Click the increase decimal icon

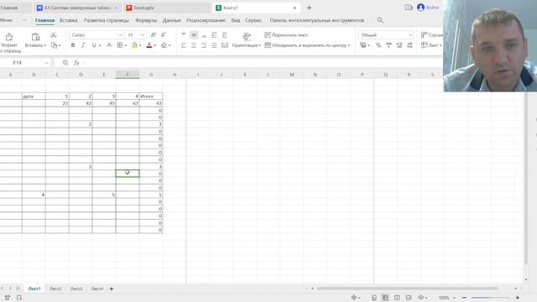tap(399, 45)
